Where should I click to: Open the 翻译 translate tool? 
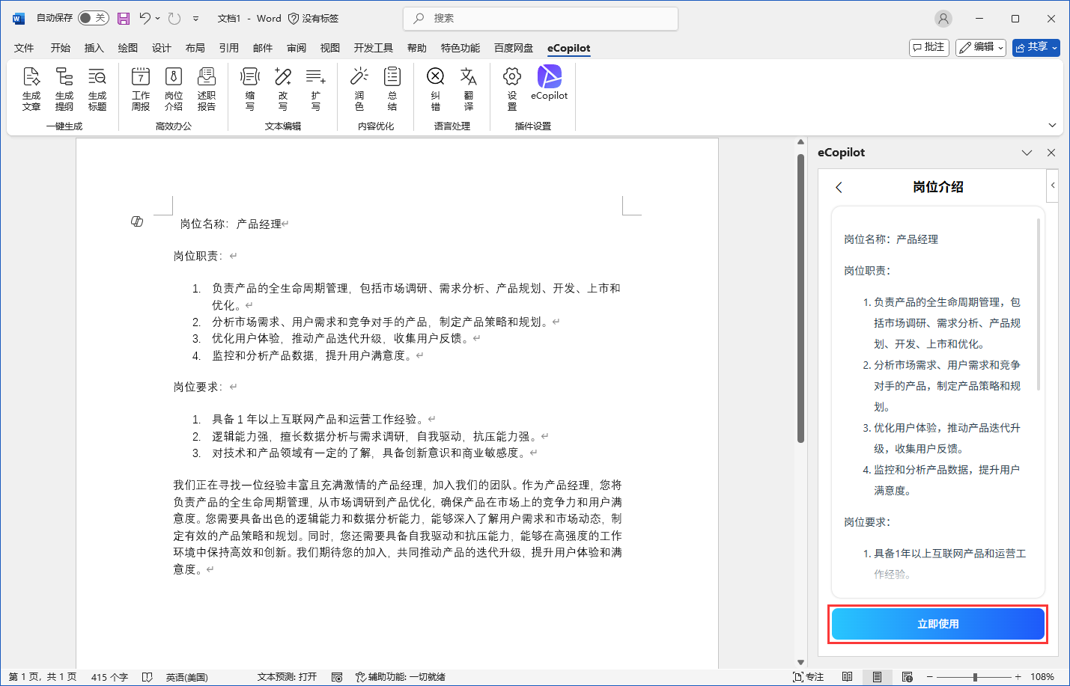469,88
